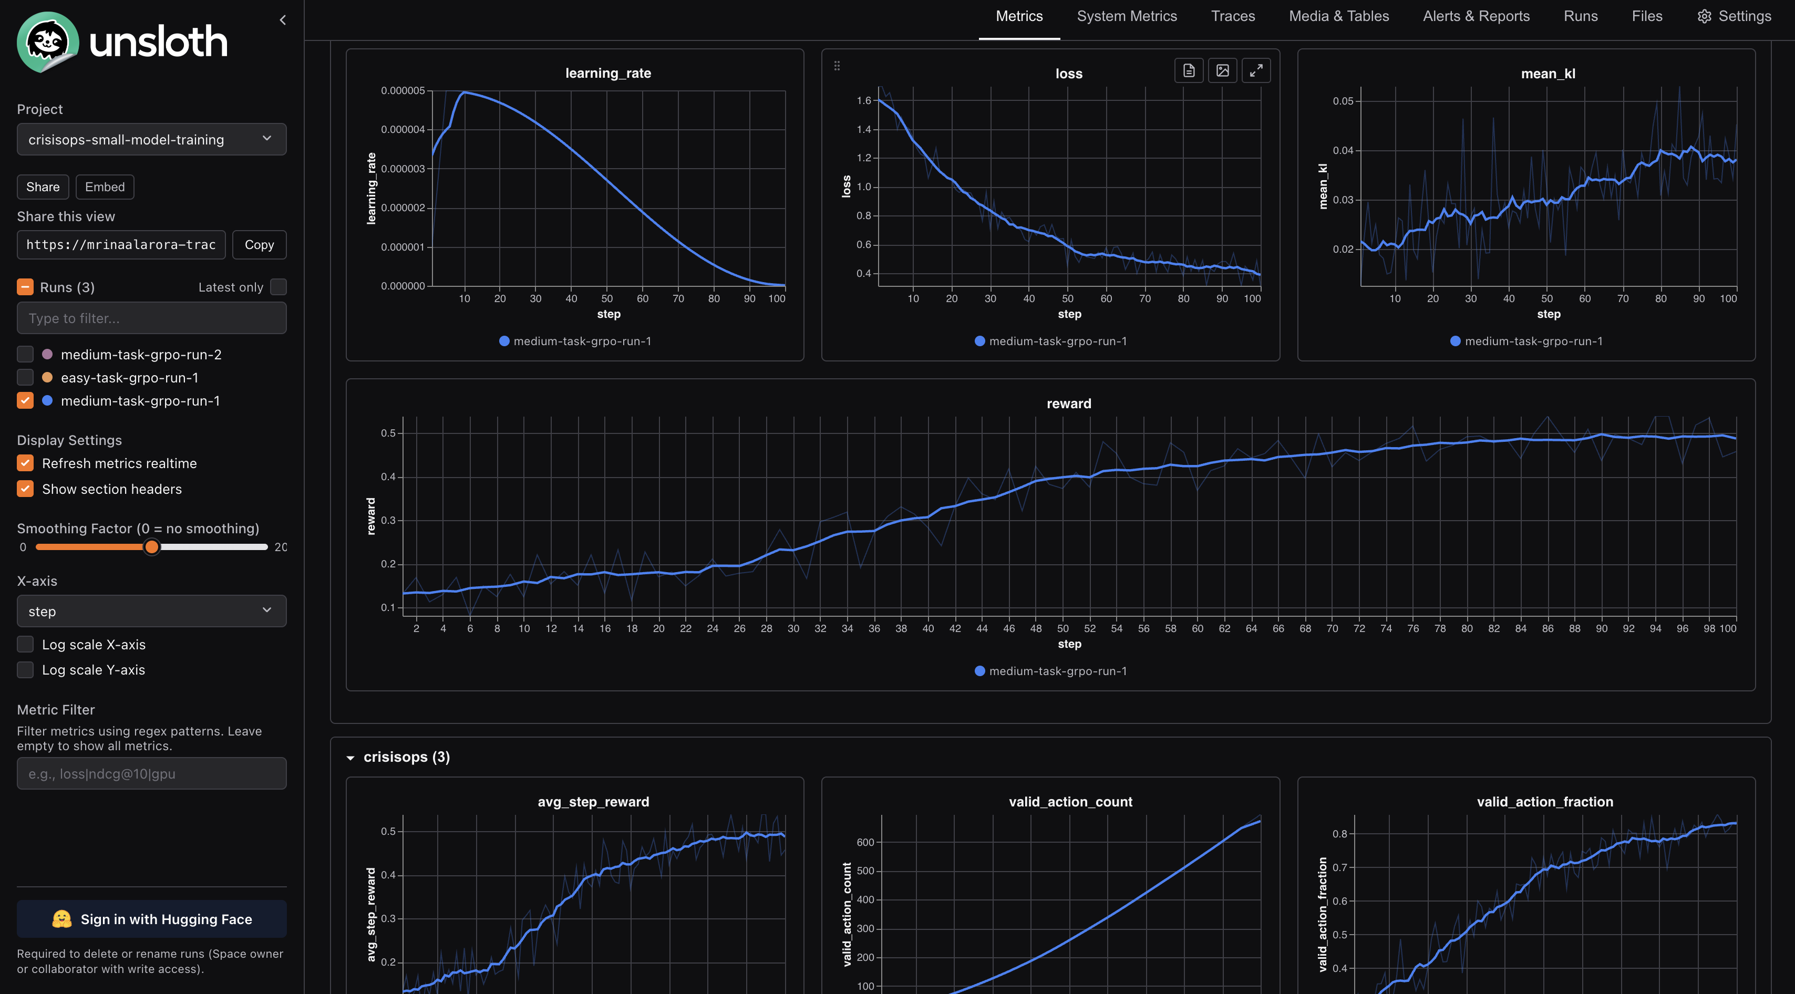Grab the loss chart drag handle
The image size is (1795, 994).
(837, 66)
